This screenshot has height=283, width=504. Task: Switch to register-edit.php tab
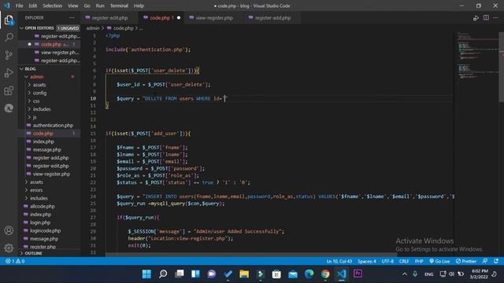(x=109, y=18)
